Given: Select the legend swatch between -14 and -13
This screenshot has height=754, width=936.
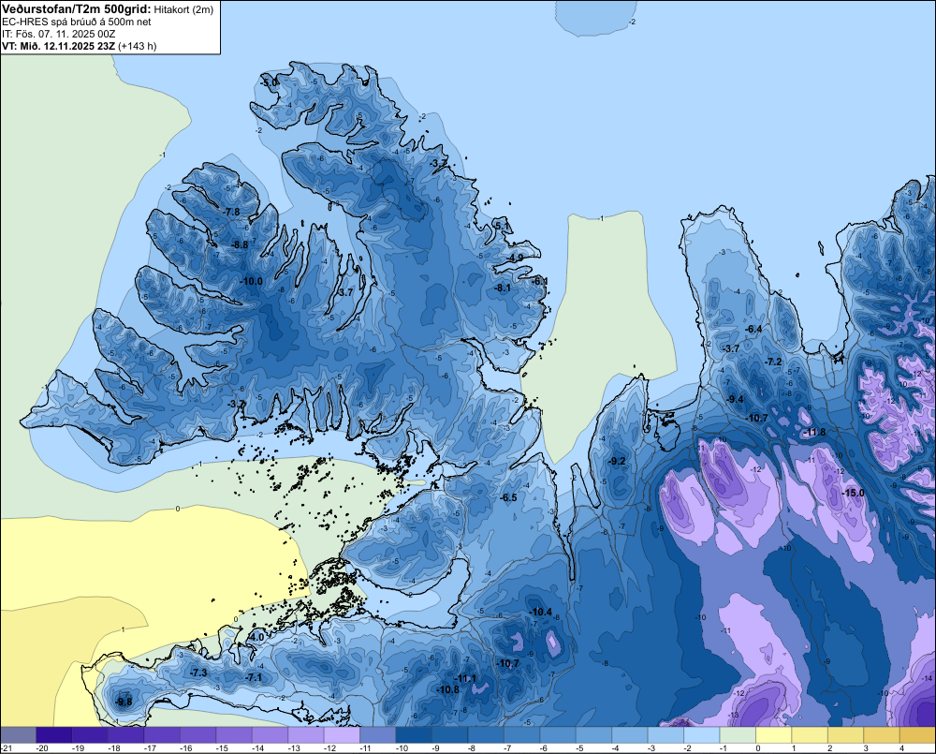Looking at the screenshot, I should (270, 735).
